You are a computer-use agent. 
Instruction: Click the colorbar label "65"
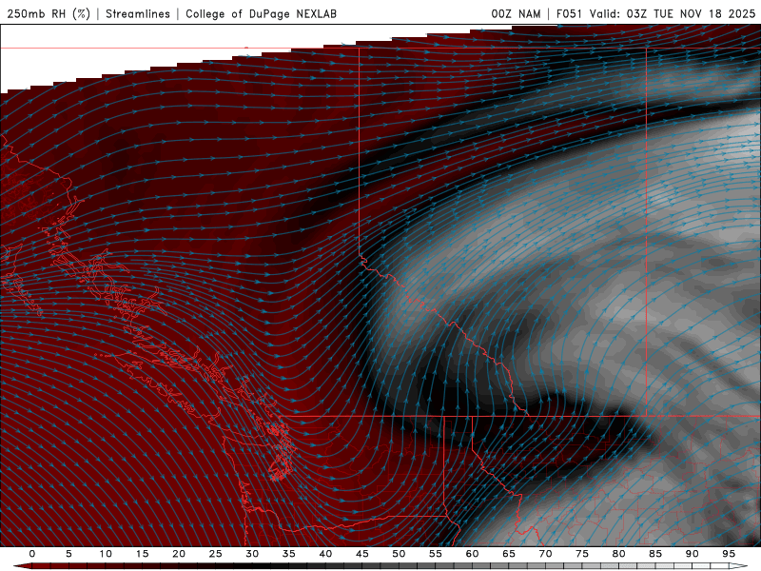point(509,554)
